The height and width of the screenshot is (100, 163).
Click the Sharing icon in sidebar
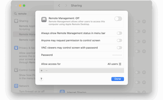point(16,21)
